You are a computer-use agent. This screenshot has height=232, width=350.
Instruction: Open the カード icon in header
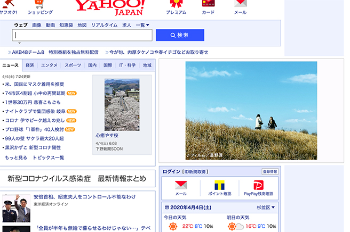tap(208, 3)
